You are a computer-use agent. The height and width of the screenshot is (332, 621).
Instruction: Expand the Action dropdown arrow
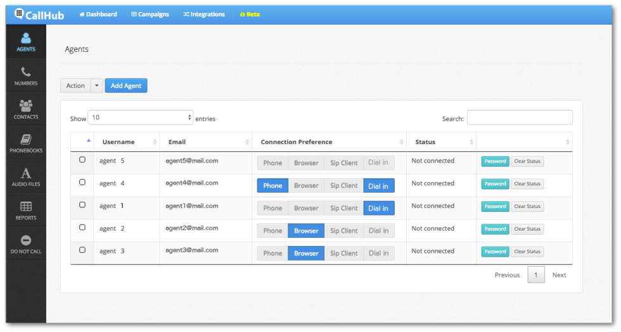[96, 85]
